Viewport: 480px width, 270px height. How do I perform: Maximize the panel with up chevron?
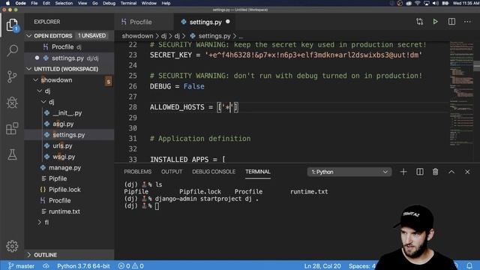[451, 172]
